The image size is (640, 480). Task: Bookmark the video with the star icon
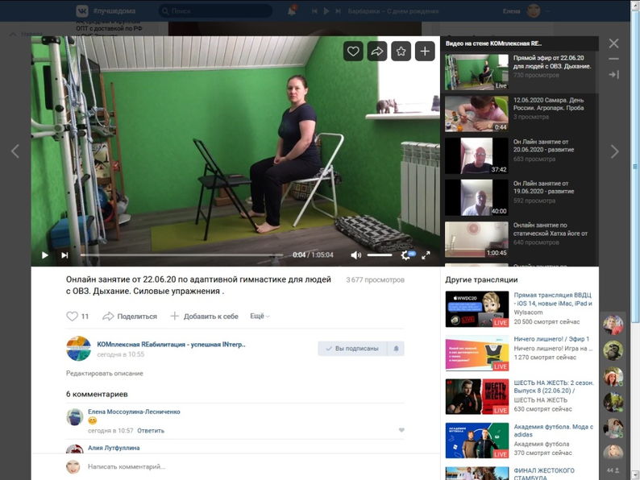(x=401, y=52)
